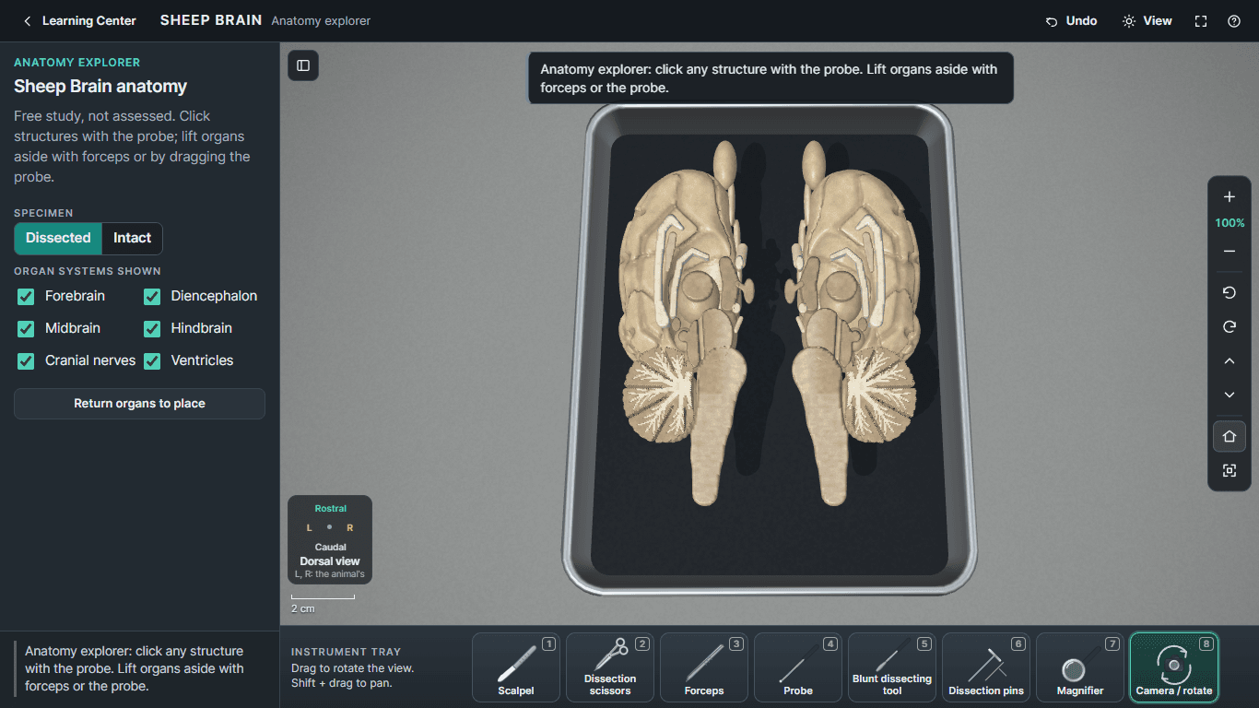Image resolution: width=1259 pixels, height=708 pixels.
Task: Activate the Camera / rotate tool
Action: tap(1174, 667)
